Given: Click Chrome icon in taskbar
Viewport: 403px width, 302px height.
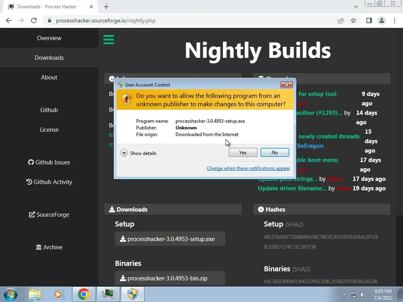Looking at the screenshot, I should tap(83, 294).
